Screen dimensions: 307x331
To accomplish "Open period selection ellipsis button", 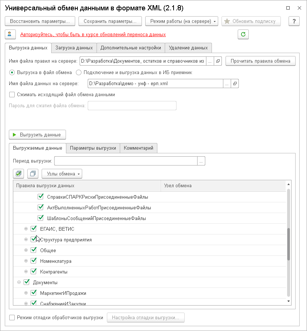I will tap(201, 161).
